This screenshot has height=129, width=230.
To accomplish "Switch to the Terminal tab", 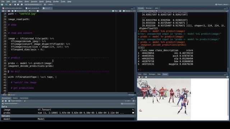I will point(148,8).
